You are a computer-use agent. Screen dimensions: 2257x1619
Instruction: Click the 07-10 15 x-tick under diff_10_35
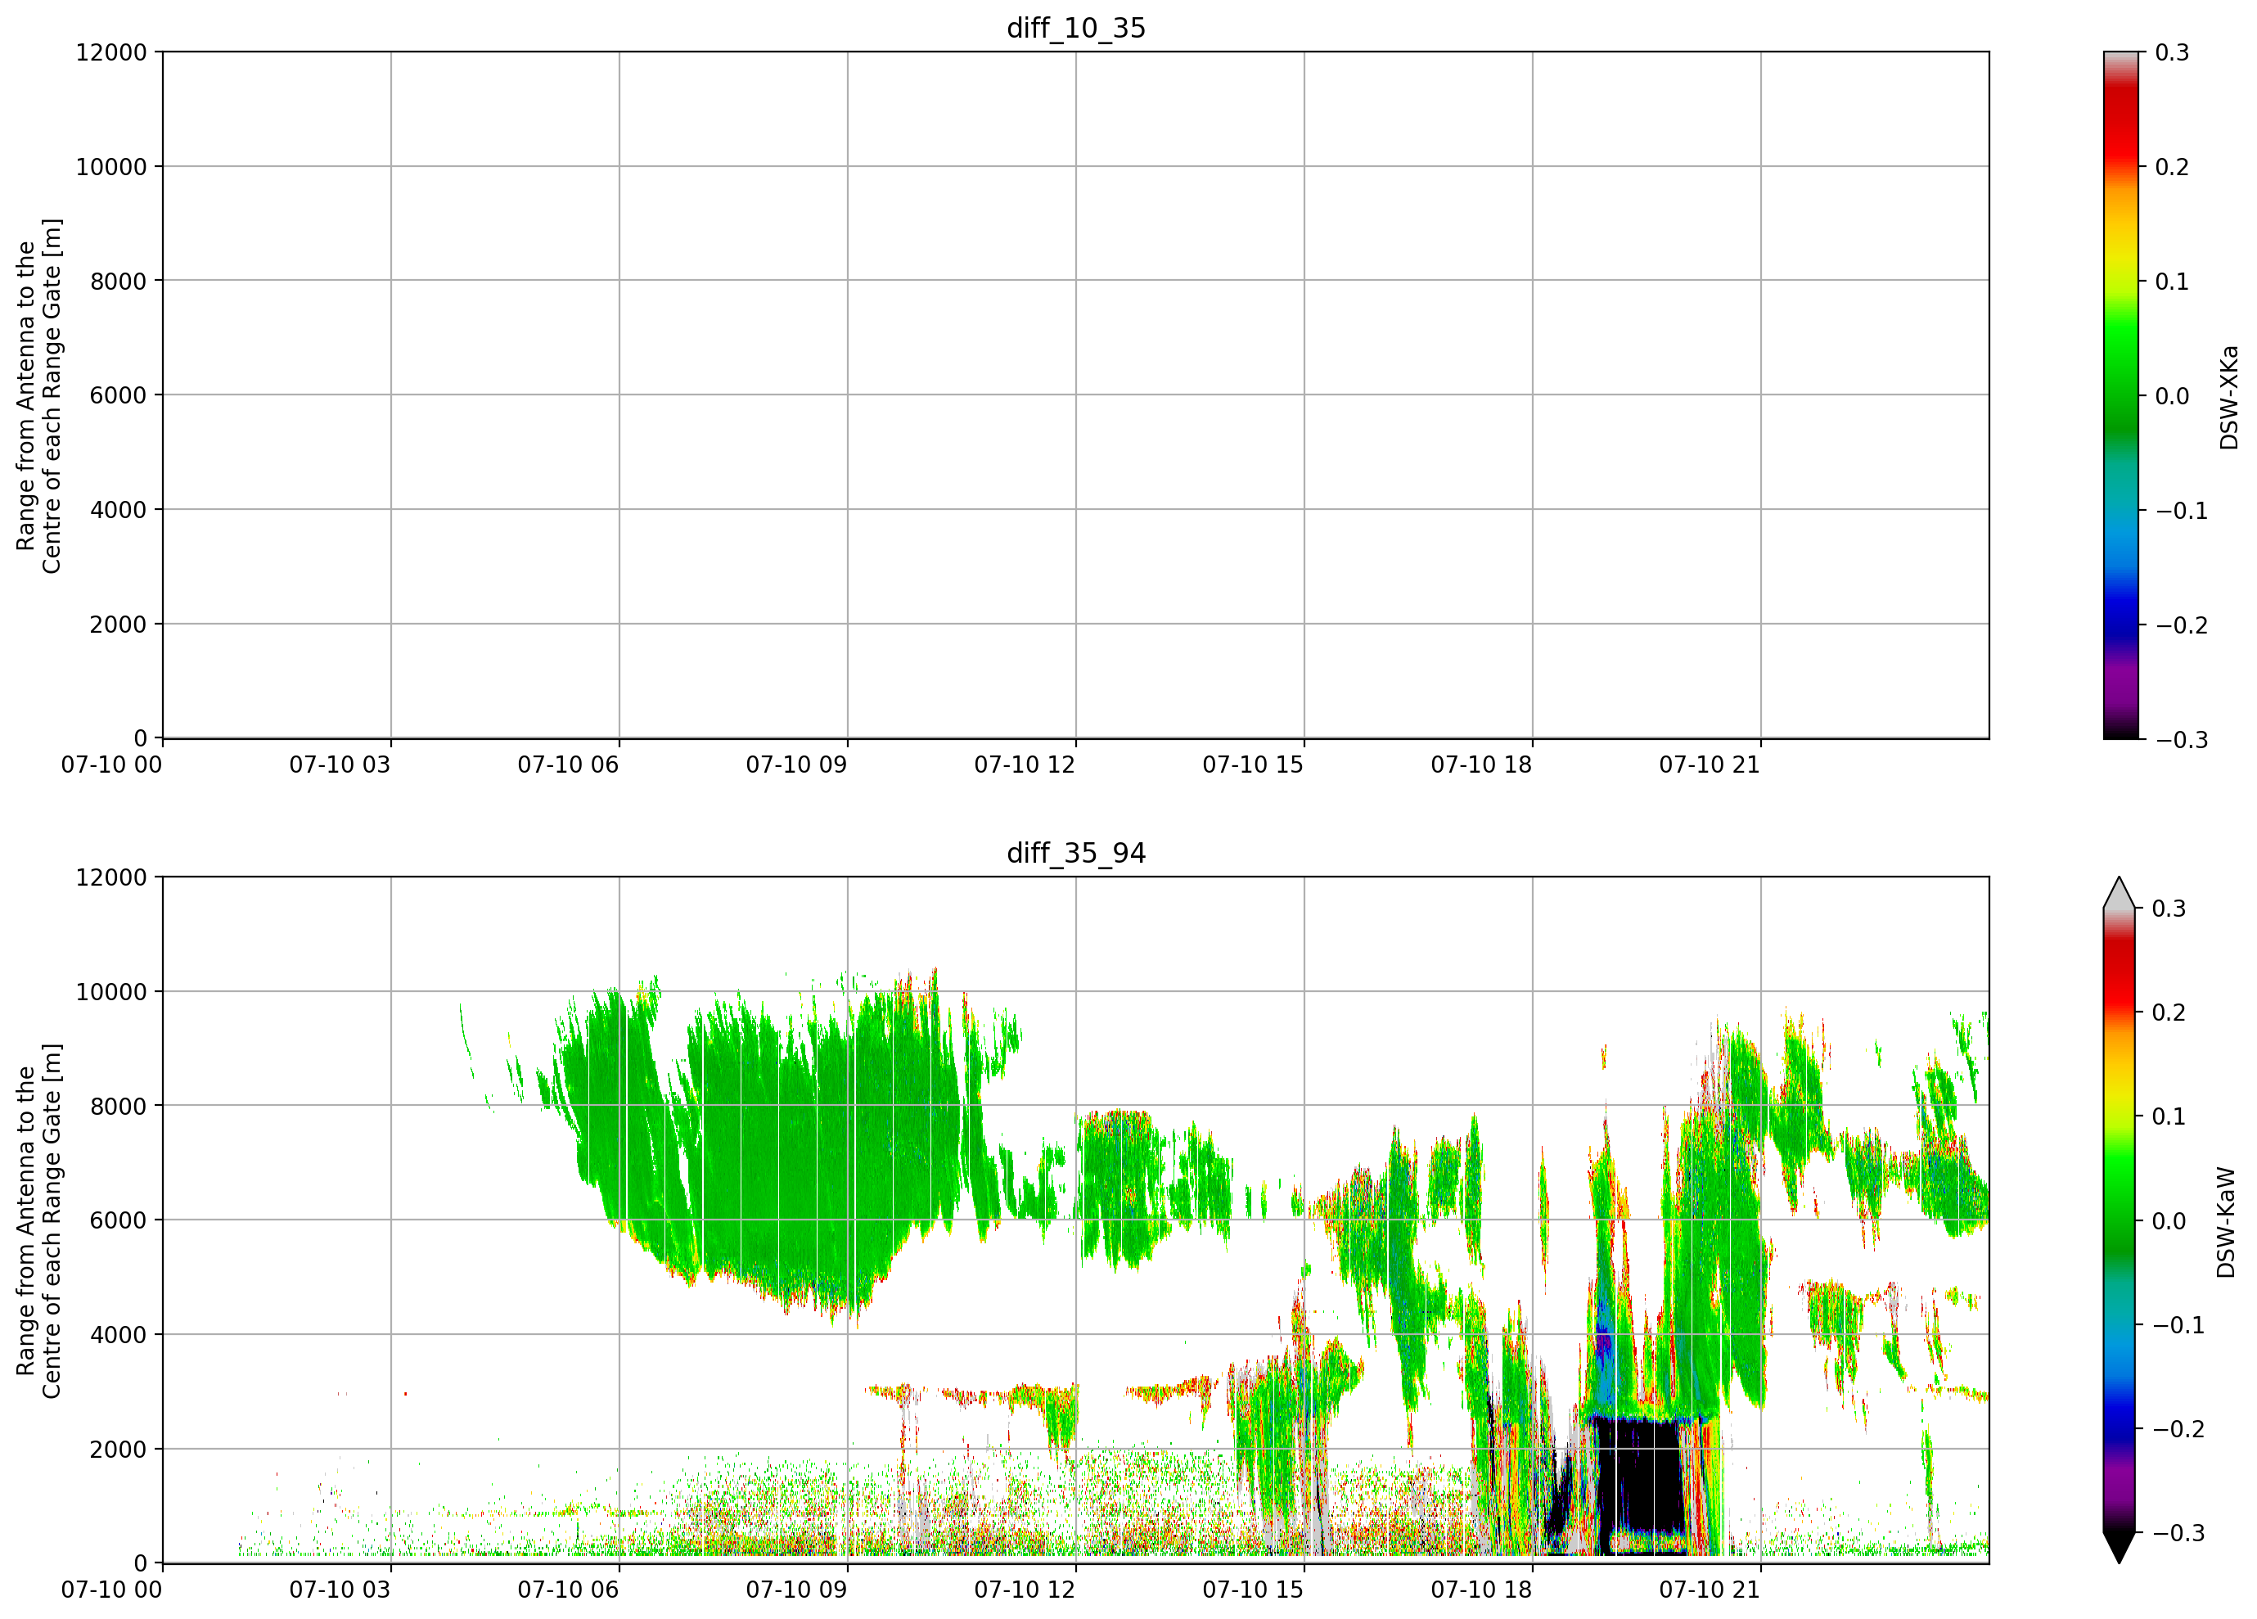1253,764
